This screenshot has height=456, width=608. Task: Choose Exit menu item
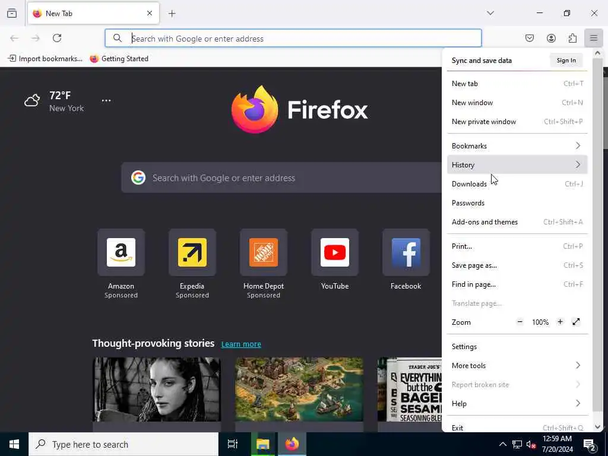tap(517, 427)
